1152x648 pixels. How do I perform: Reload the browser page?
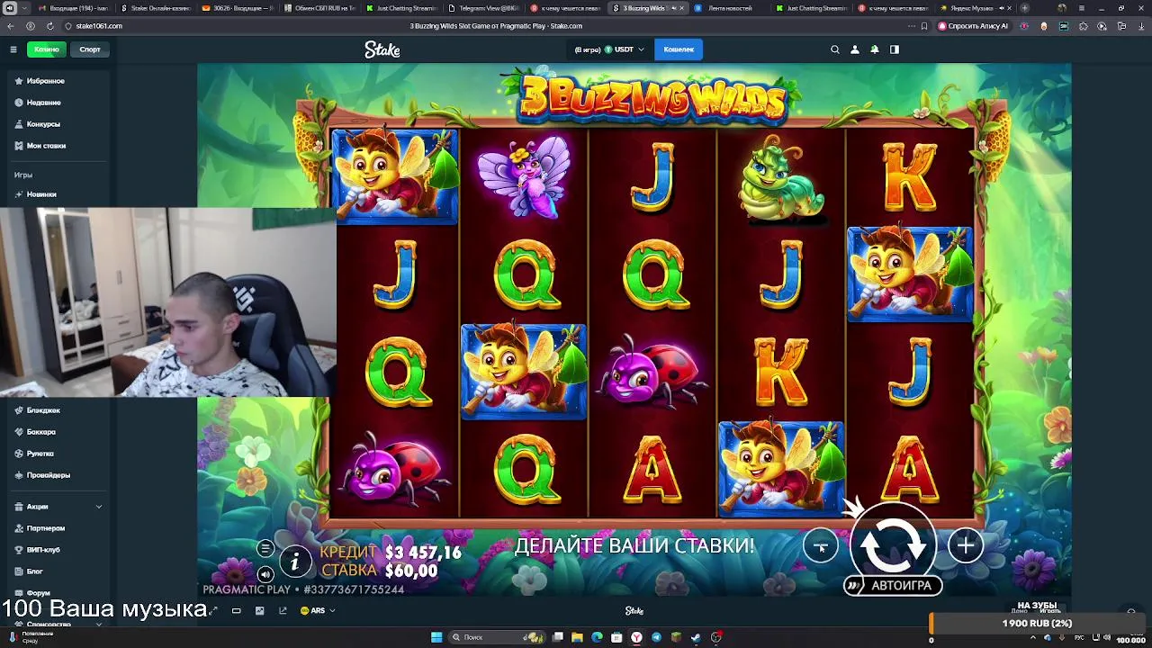tap(49, 26)
